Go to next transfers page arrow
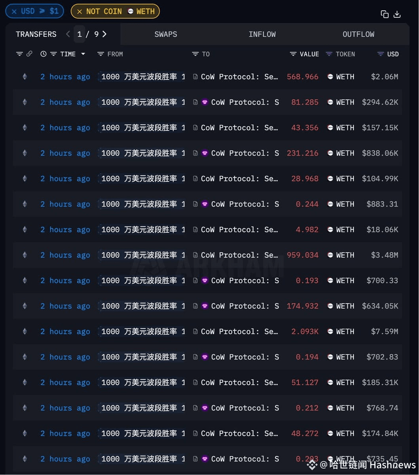 click(x=104, y=34)
